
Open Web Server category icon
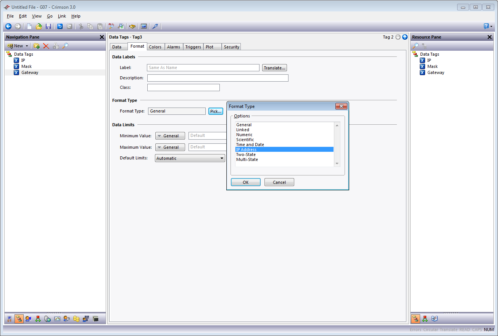(x=48, y=319)
